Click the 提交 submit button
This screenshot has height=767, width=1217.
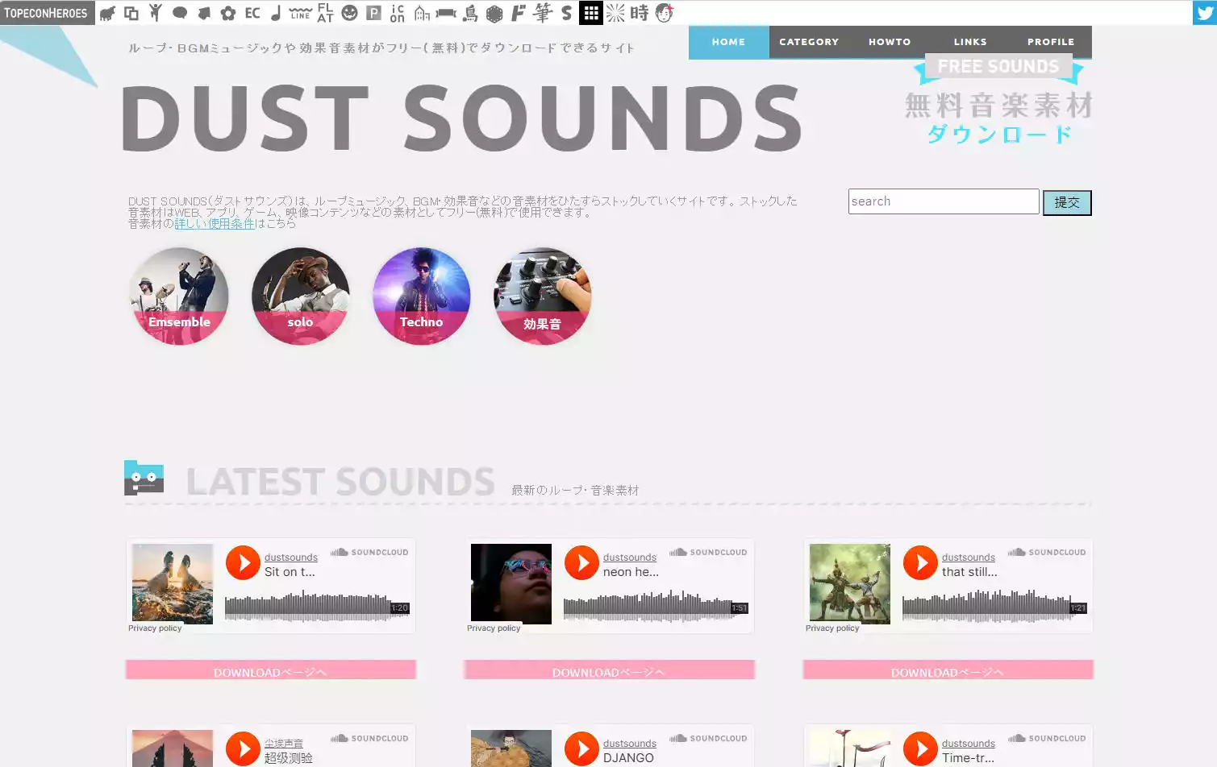point(1067,203)
